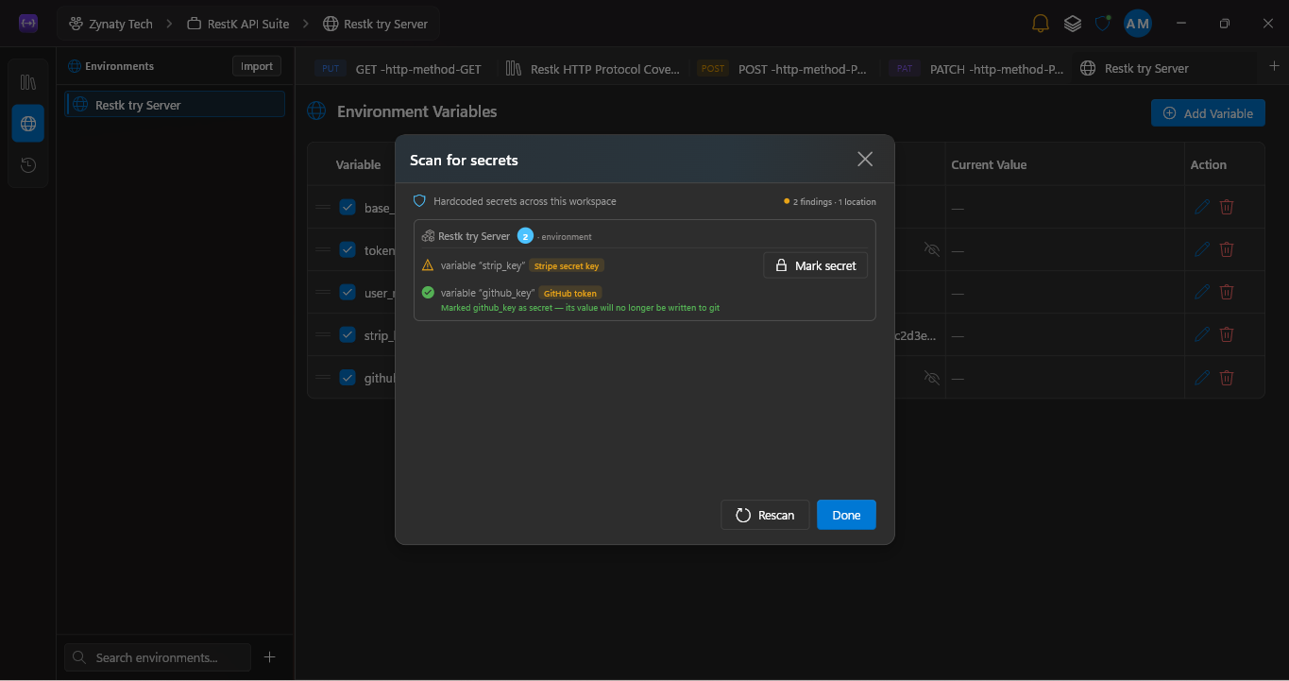Viewport: 1289px width, 681px height.
Task: Delete the base_ variable row
Action: click(1227, 207)
